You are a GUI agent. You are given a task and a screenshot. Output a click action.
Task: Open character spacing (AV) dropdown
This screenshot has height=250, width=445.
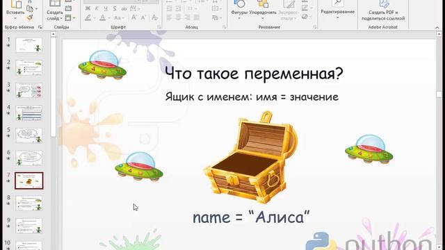tap(135, 8)
